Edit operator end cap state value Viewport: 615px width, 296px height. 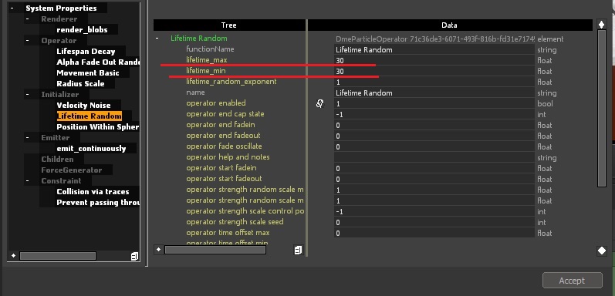point(434,115)
